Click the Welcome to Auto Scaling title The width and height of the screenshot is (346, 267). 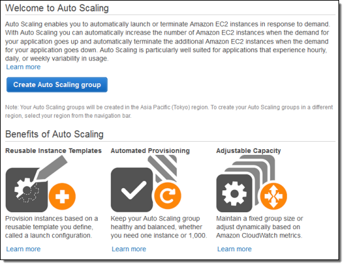tap(57, 8)
